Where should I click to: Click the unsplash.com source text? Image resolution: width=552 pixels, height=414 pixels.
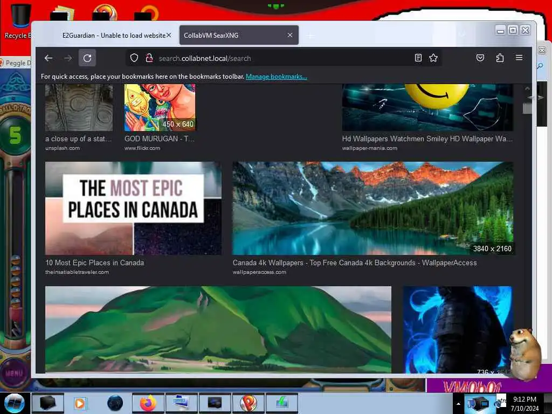point(63,148)
